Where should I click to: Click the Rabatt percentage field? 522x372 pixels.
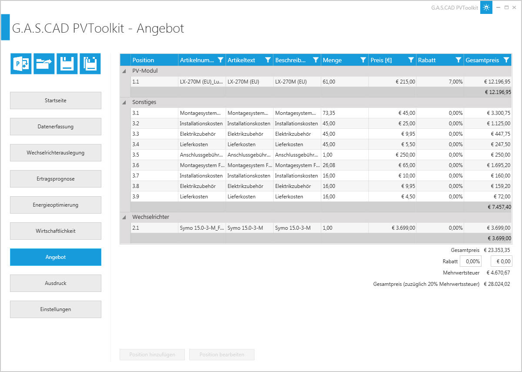[x=471, y=261]
